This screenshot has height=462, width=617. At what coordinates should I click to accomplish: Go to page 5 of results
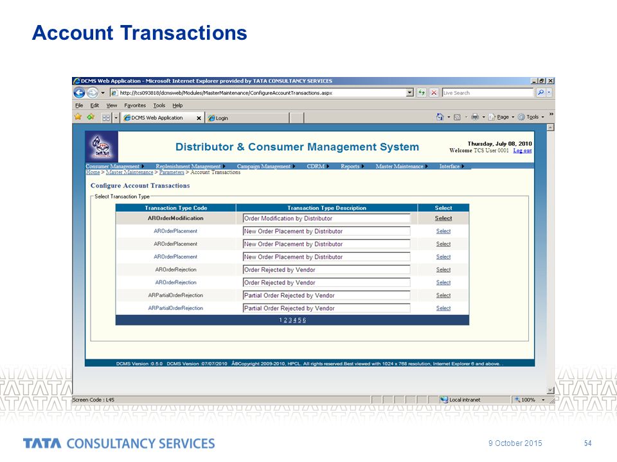coord(300,320)
